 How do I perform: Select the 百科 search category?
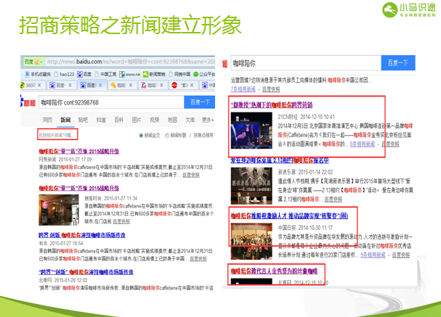[x=118, y=120]
